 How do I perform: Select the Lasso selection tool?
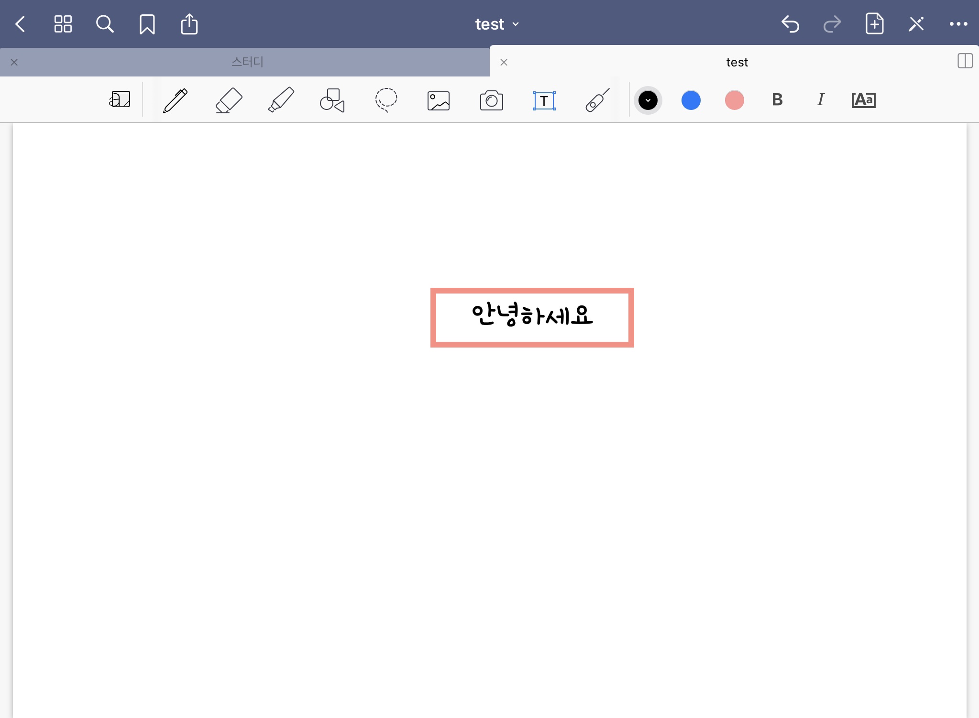tap(386, 100)
